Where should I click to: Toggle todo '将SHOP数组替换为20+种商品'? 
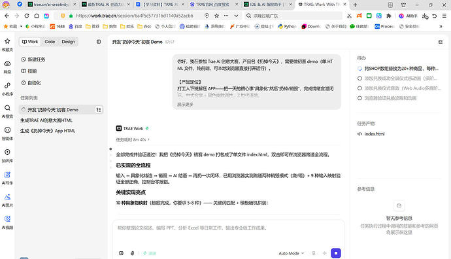tap(359, 69)
